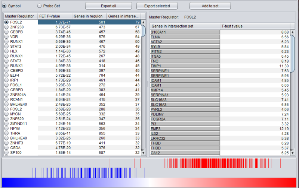Sort by Genes in intersection set header
The image size is (299, 188).
[x=185, y=26]
